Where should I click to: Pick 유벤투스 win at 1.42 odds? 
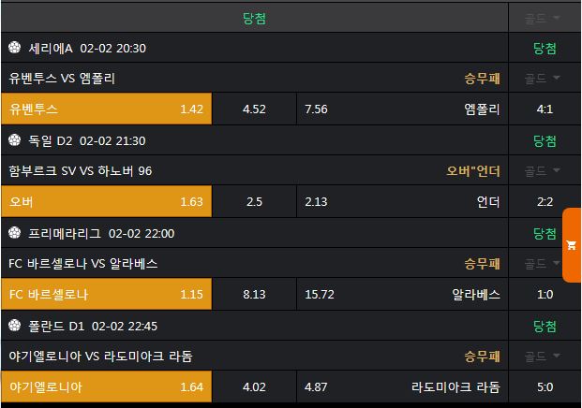click(106, 109)
